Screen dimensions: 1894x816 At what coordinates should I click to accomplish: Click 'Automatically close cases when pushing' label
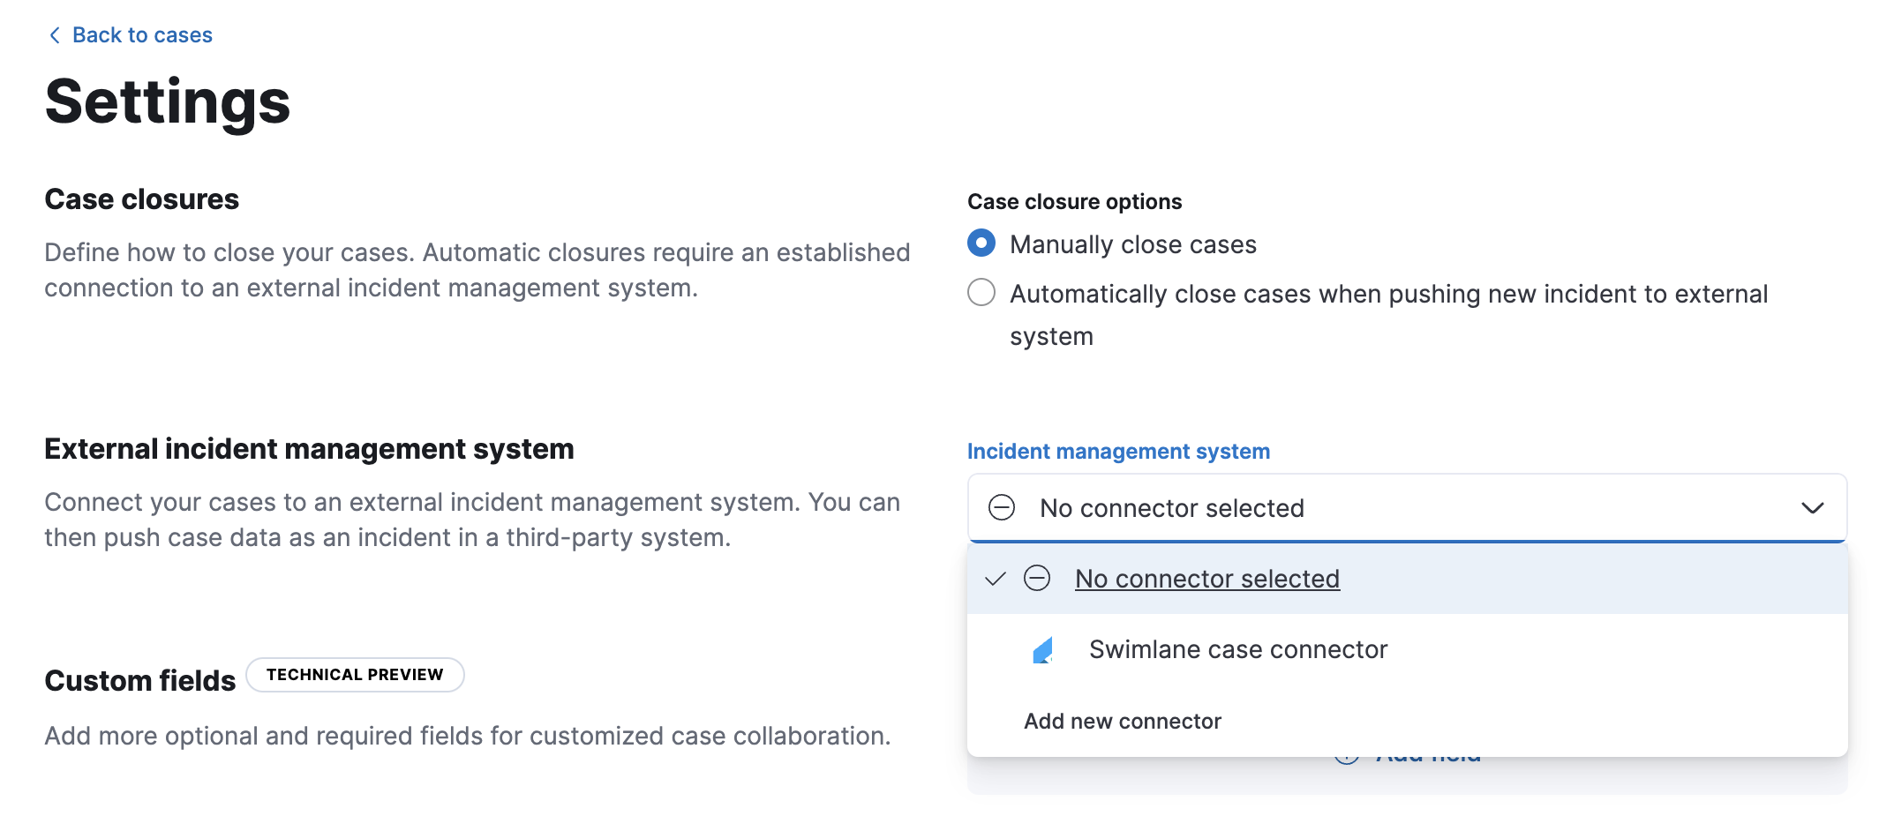point(1387,295)
